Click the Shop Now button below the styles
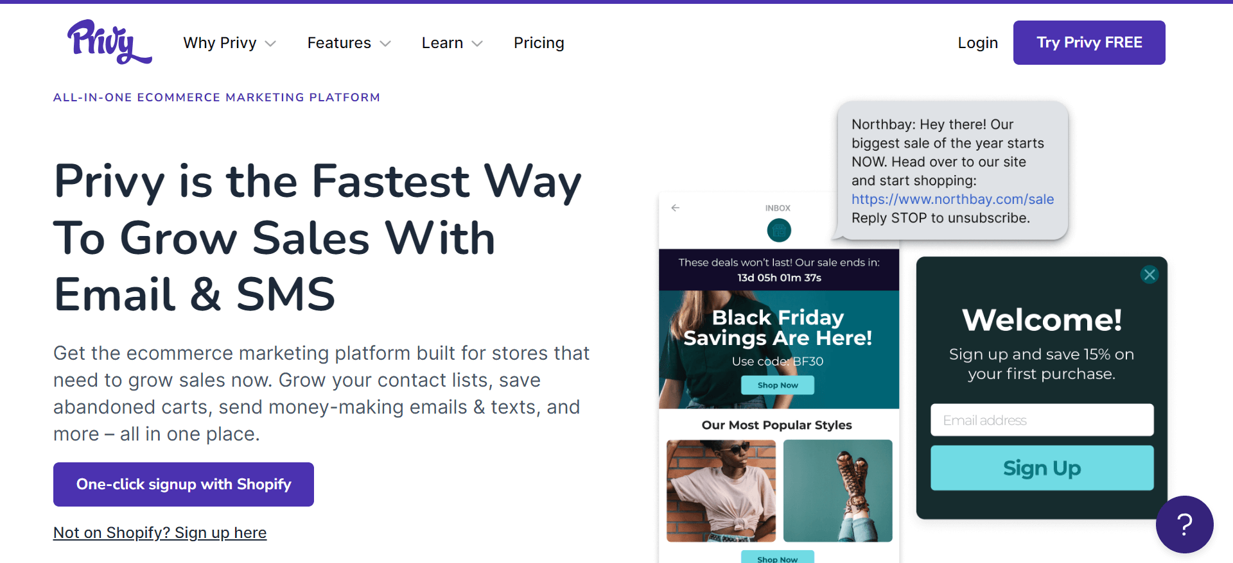 point(778,557)
